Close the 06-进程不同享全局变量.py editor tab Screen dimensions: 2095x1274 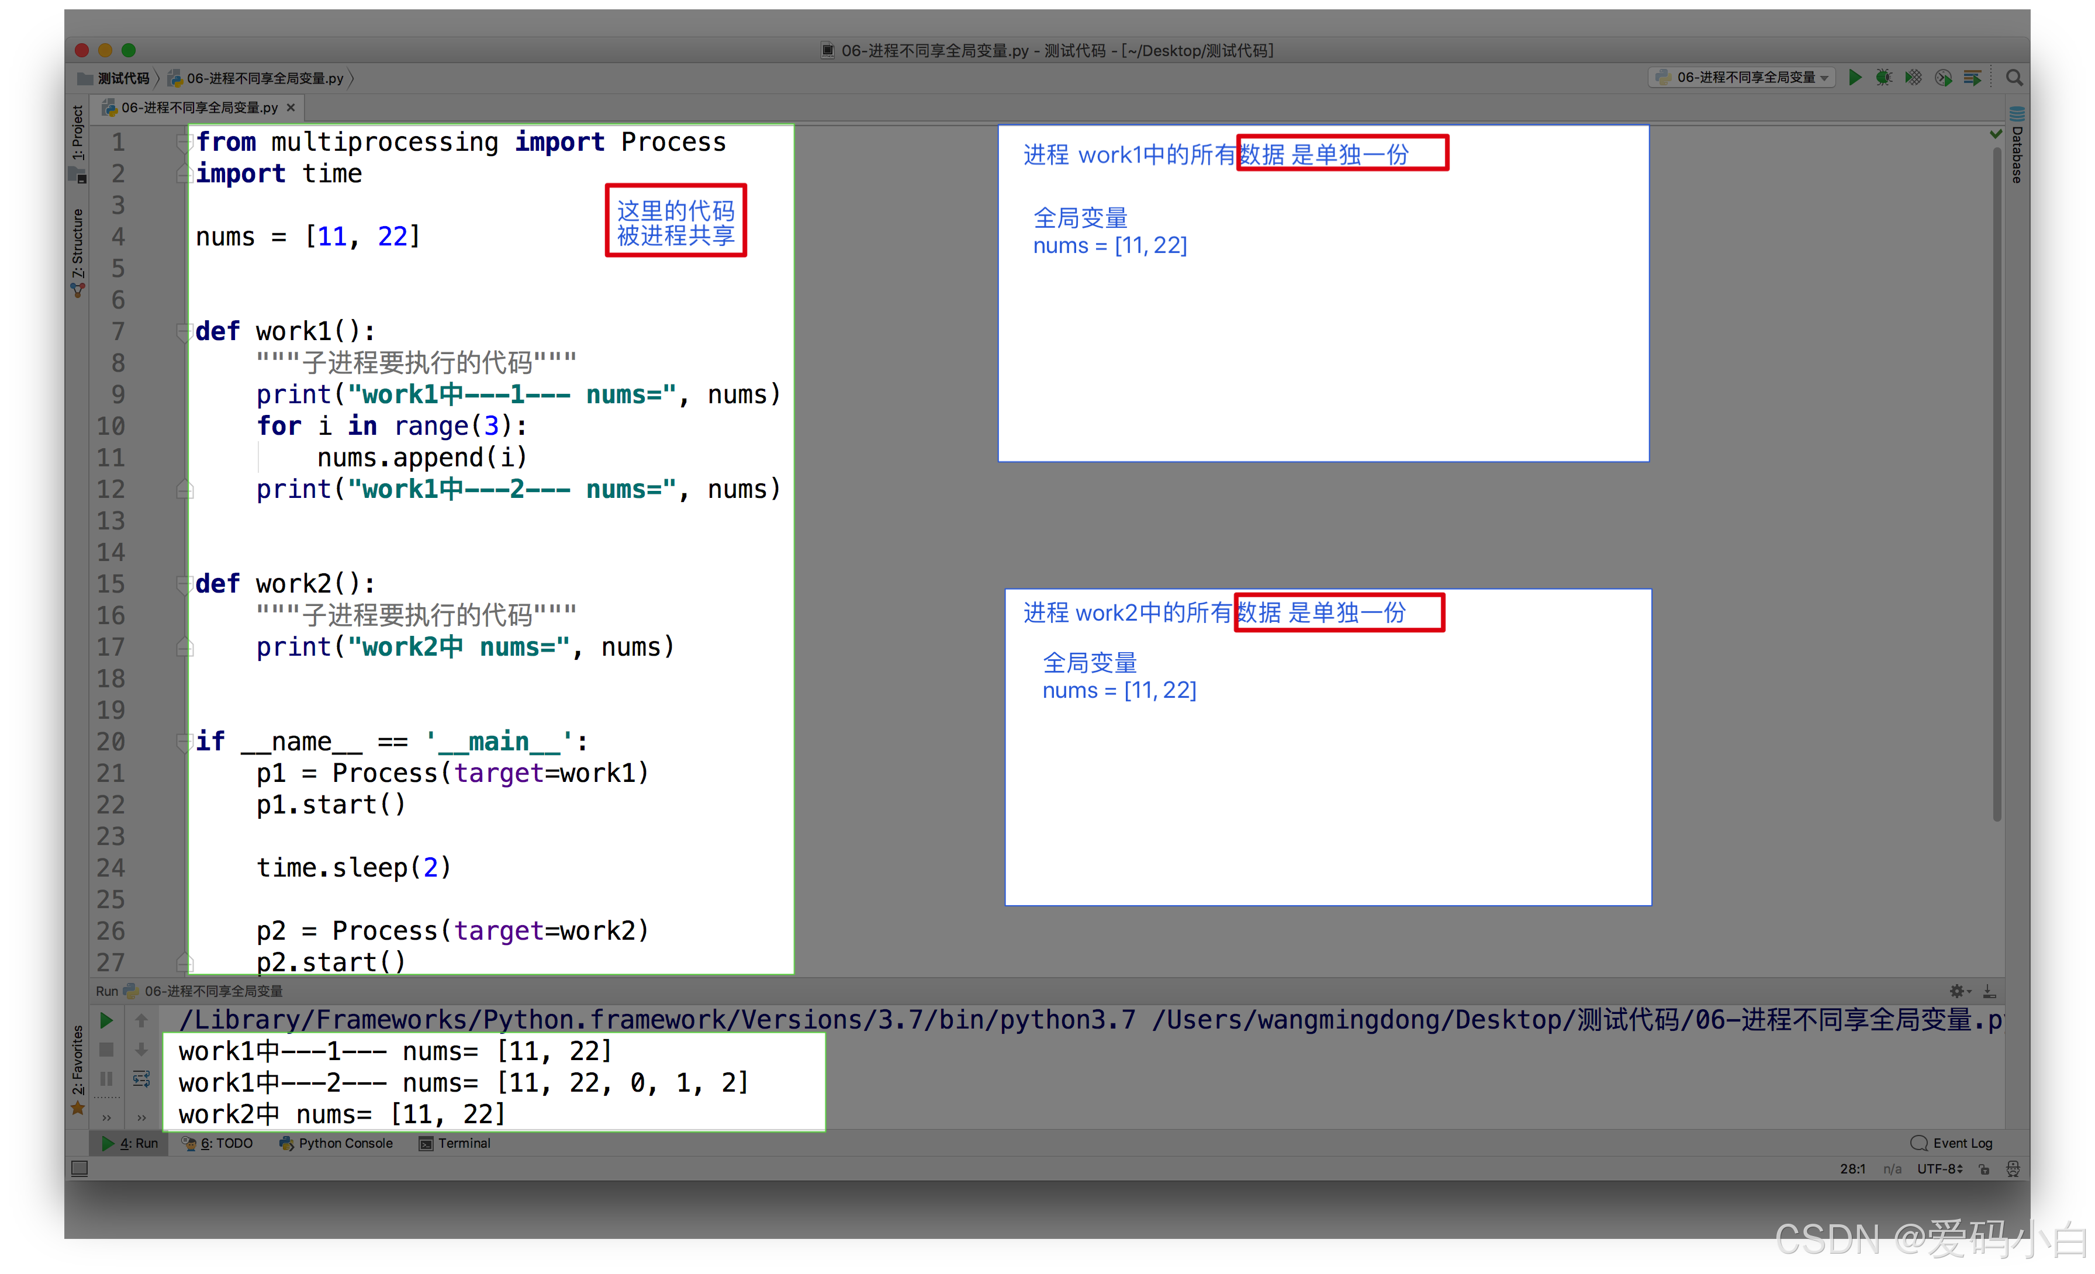pyautogui.click(x=291, y=107)
